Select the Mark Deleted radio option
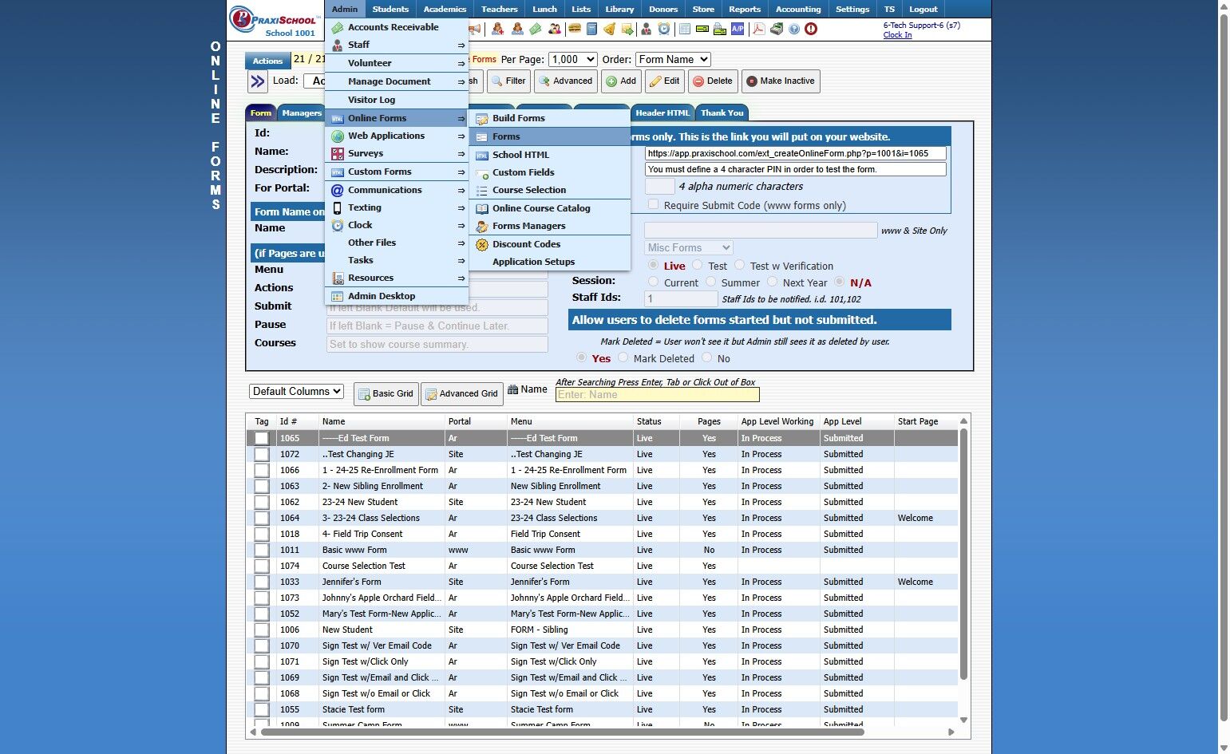 point(623,358)
